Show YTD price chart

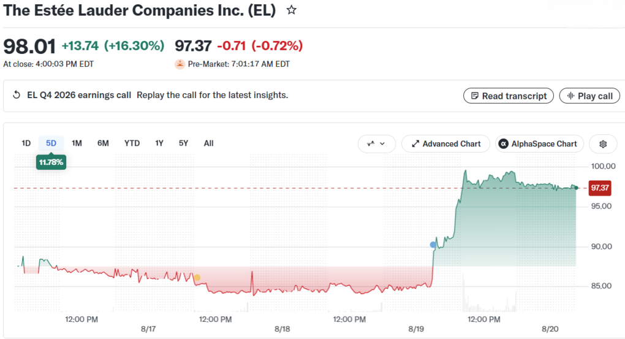pos(132,143)
